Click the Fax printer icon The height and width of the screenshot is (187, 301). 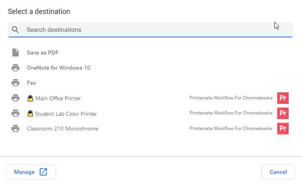[15, 83]
